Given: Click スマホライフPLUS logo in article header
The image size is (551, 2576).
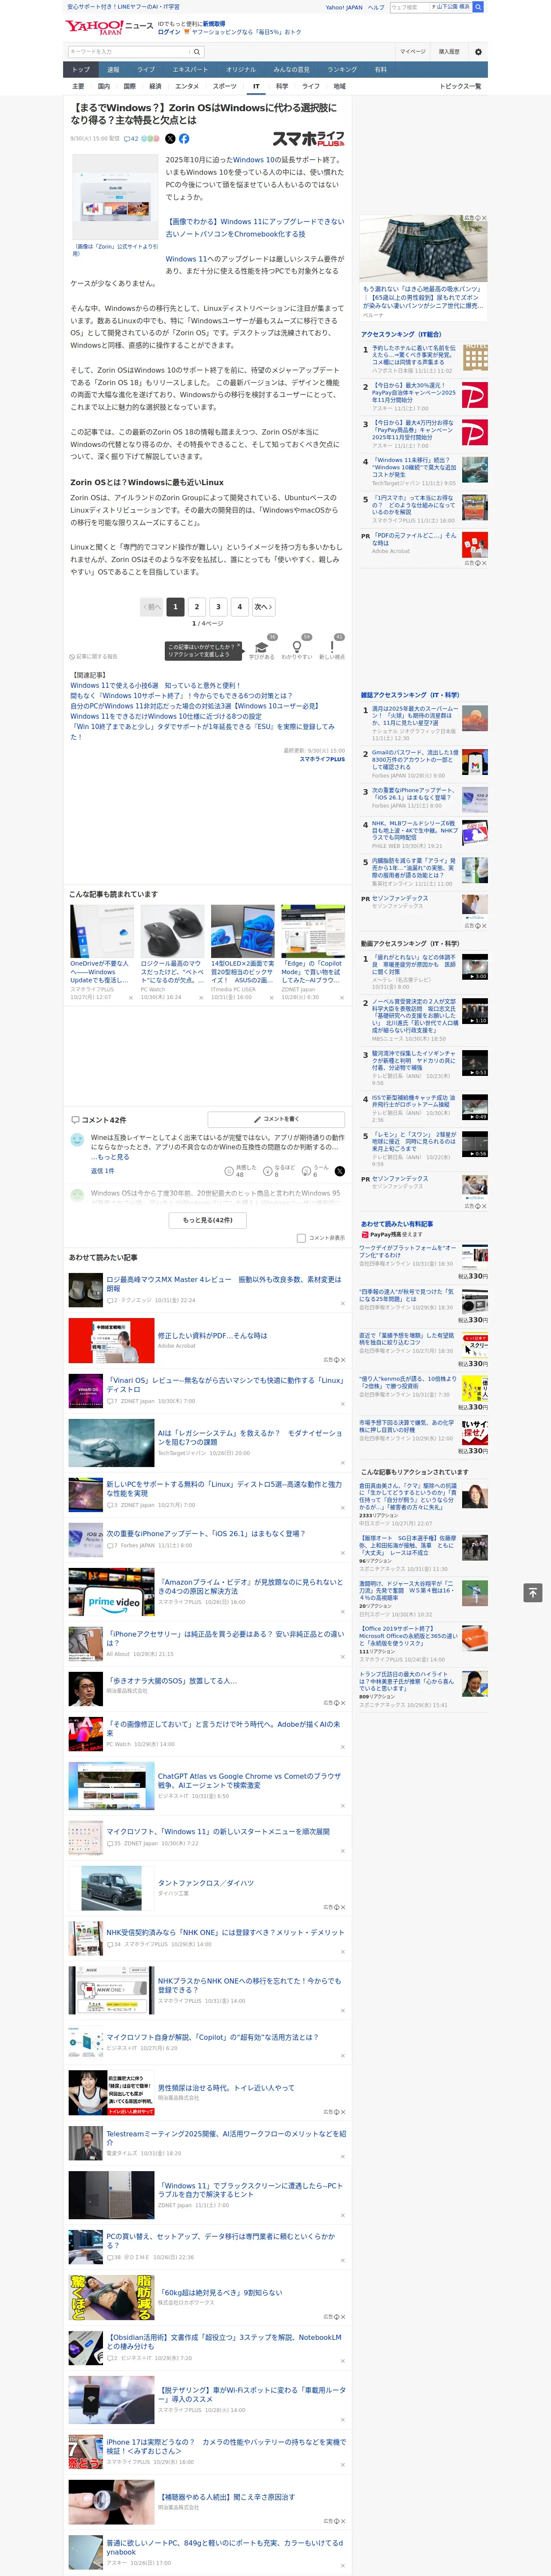Looking at the screenshot, I should tap(308, 139).
